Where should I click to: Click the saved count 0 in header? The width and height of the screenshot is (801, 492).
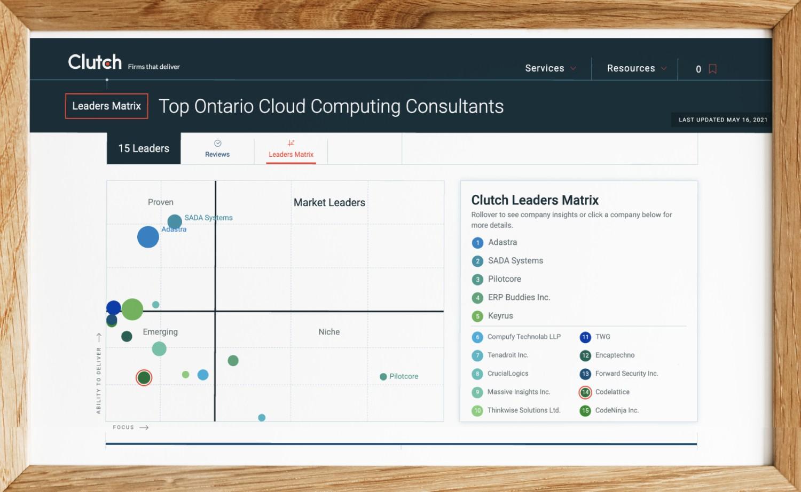coord(698,69)
